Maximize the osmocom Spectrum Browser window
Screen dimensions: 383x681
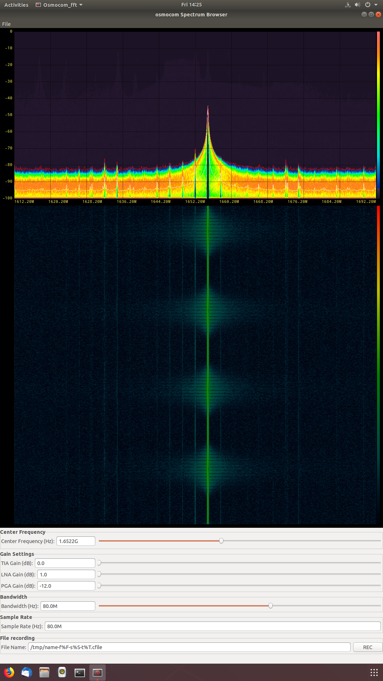tap(371, 15)
